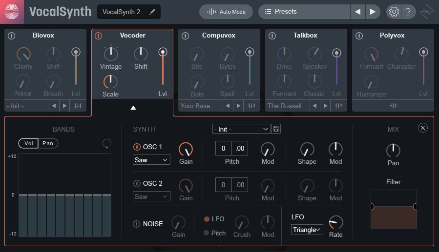Toggle Biovox module power

click(12, 36)
